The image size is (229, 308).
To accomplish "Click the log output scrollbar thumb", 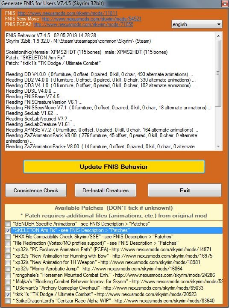I will (218, 73).
